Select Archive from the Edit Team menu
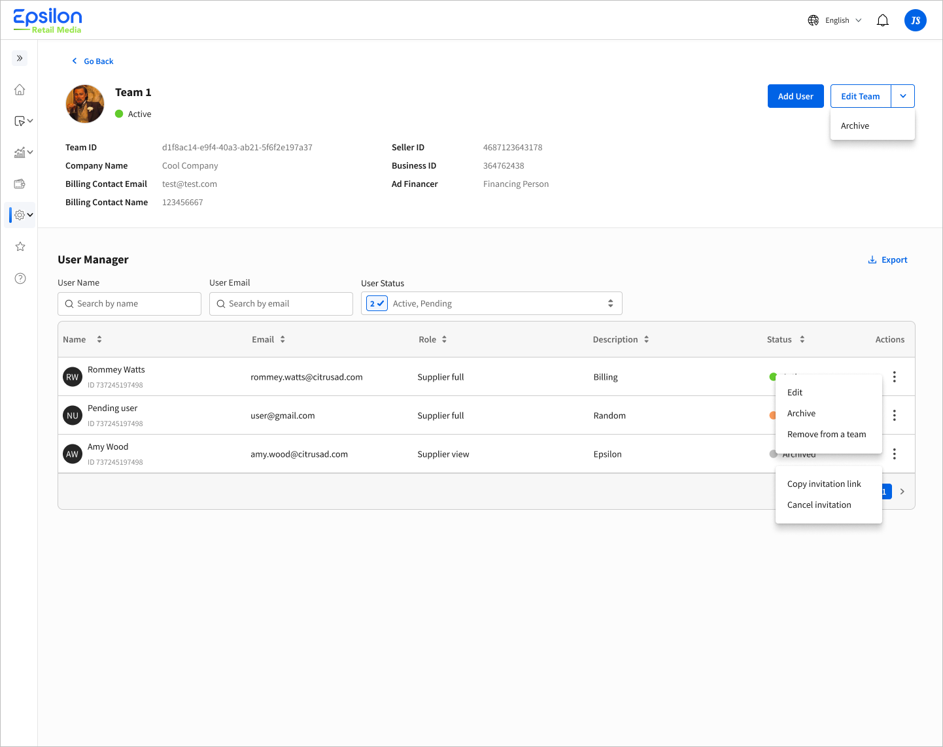This screenshot has height=747, width=943. pyautogui.click(x=855, y=125)
